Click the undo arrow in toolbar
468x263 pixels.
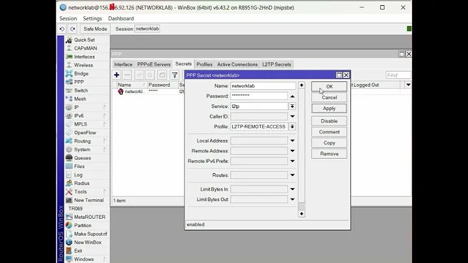click(x=62, y=29)
